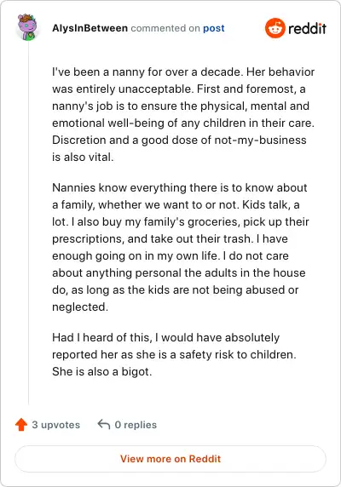
Task: Click the line starting "Discretion and a good dose"
Action: [x=179, y=140]
